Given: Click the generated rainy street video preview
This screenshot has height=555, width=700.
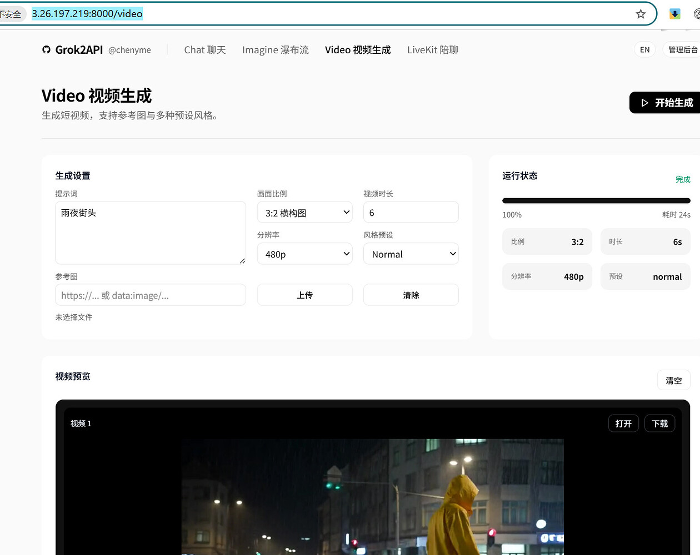Looking at the screenshot, I should pyautogui.click(x=372, y=497).
